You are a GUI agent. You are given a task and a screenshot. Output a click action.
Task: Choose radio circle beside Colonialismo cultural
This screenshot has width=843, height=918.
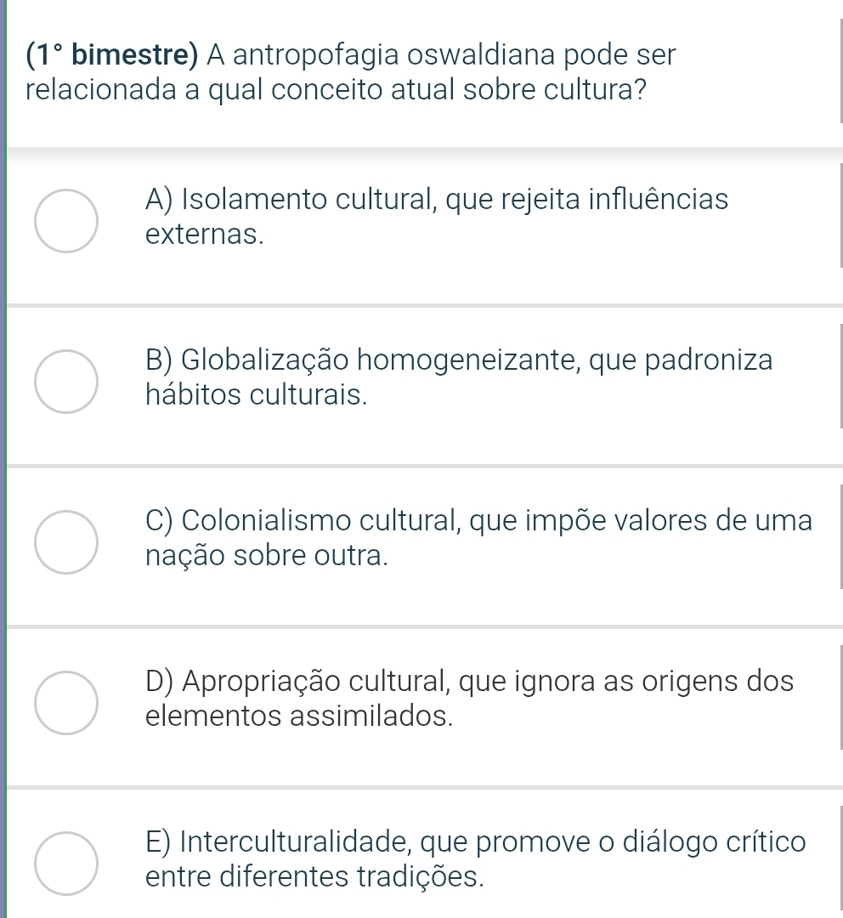[66, 542]
